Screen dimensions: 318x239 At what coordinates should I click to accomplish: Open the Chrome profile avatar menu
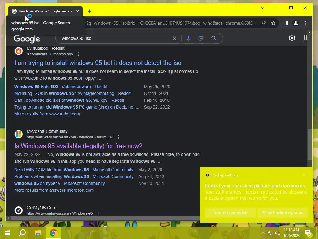pos(296,23)
